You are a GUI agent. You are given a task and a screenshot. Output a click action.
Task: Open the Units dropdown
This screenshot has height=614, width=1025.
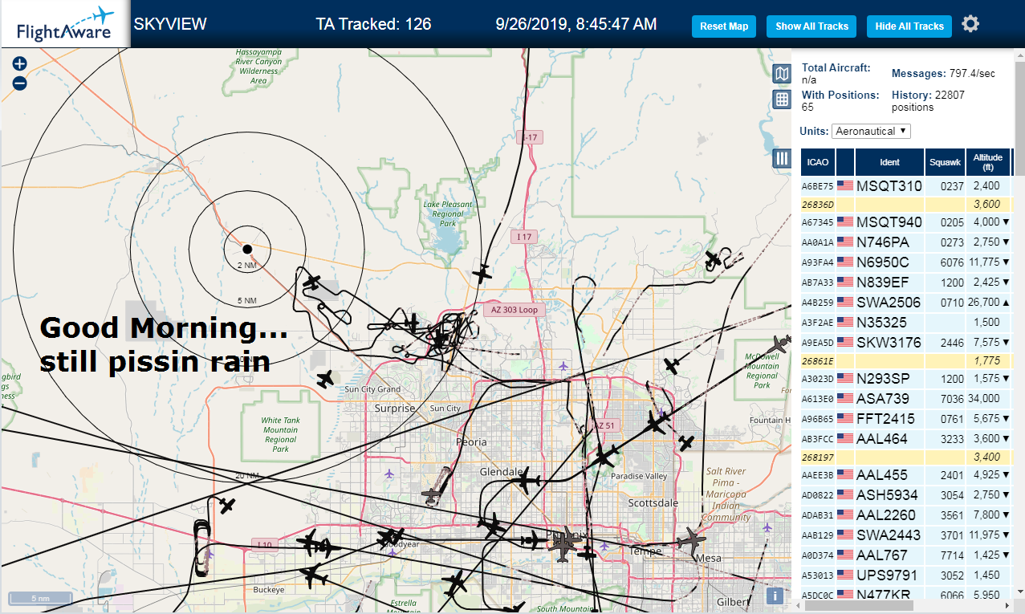coord(871,131)
